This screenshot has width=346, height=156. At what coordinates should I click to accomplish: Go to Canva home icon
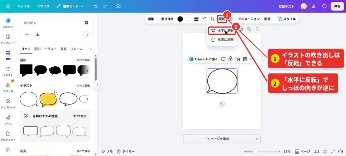pos(8,6)
